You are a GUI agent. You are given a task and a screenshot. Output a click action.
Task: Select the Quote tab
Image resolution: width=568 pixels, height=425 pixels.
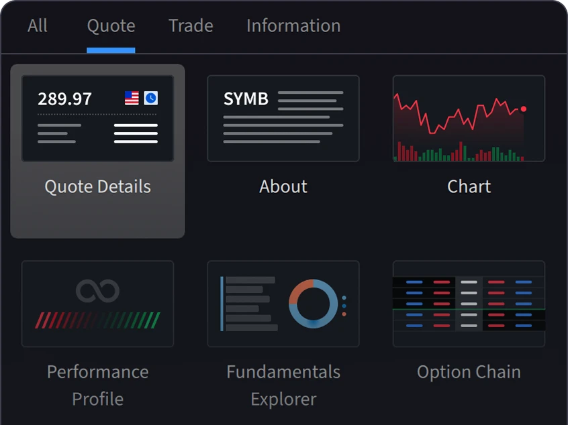click(111, 26)
